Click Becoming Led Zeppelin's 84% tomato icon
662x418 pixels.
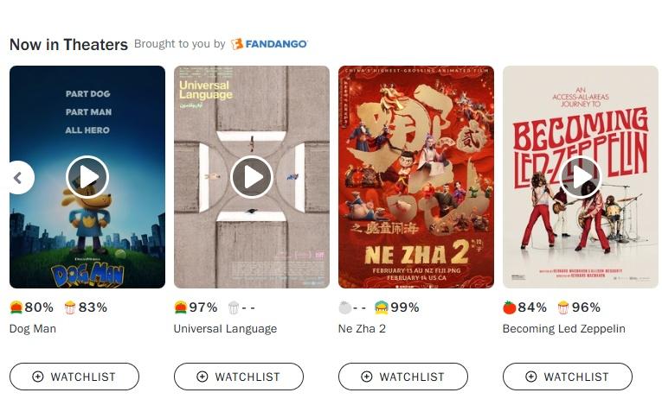tap(510, 307)
